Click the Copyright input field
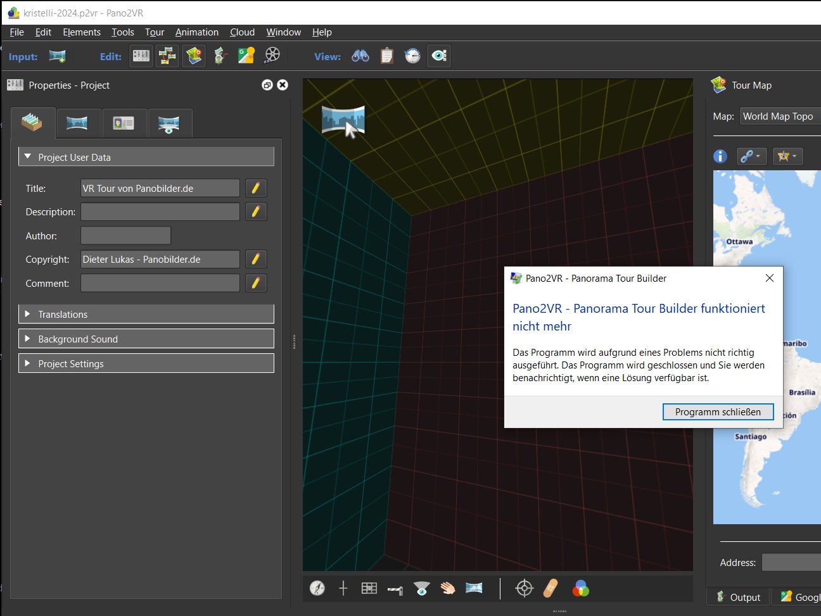The height and width of the screenshot is (616, 821). (160, 259)
